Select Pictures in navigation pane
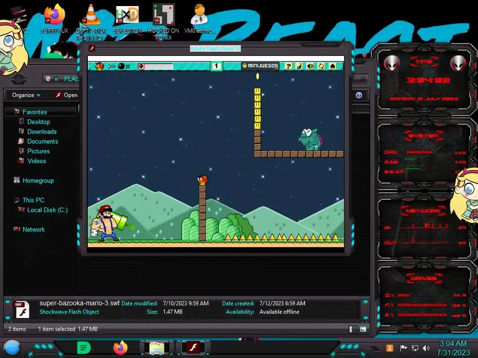Image resolution: width=478 pixels, height=358 pixels. coord(38,151)
